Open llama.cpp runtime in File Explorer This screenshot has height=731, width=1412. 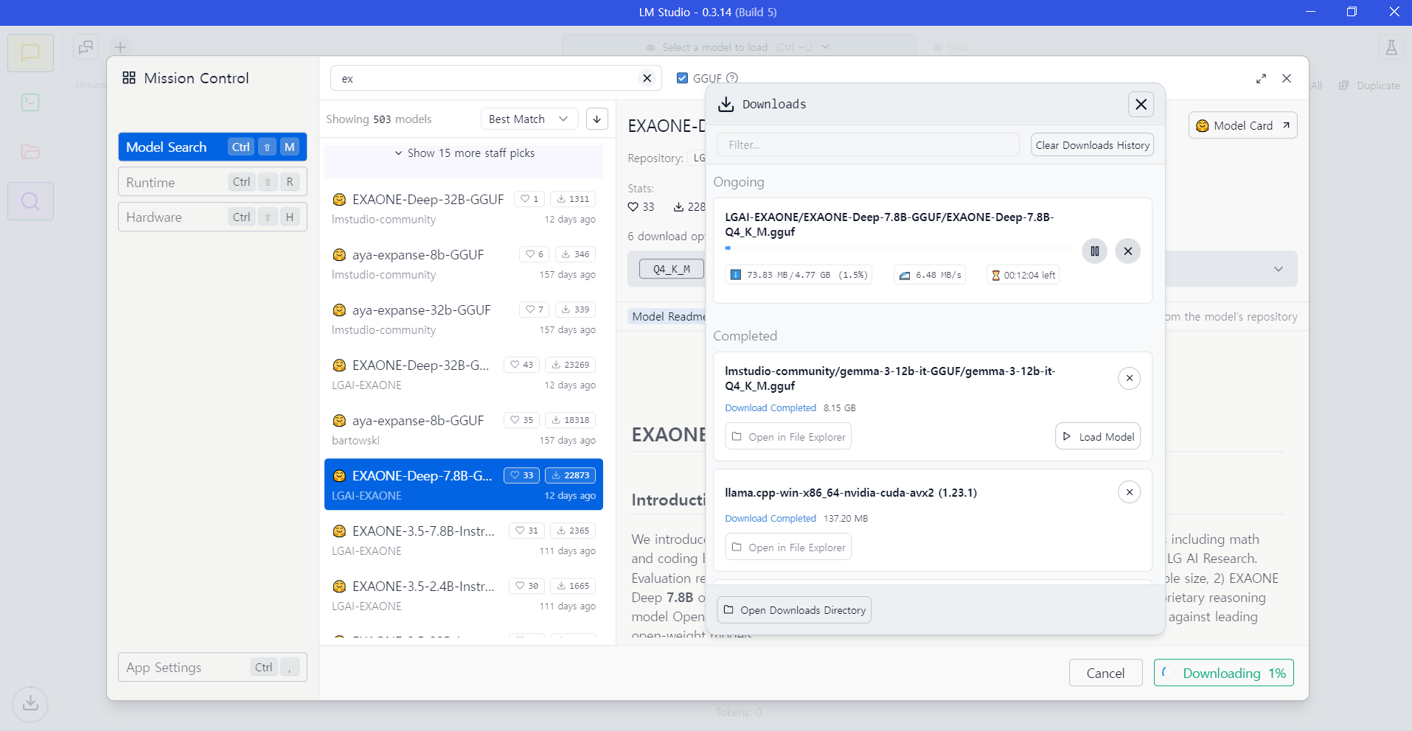pyautogui.click(x=788, y=547)
